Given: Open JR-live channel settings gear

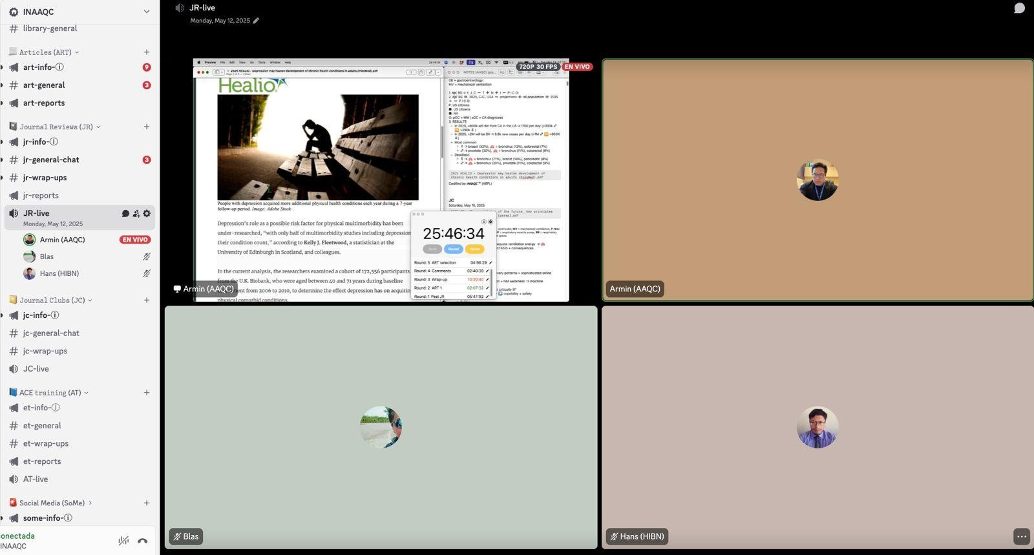Looking at the screenshot, I should click(x=147, y=214).
